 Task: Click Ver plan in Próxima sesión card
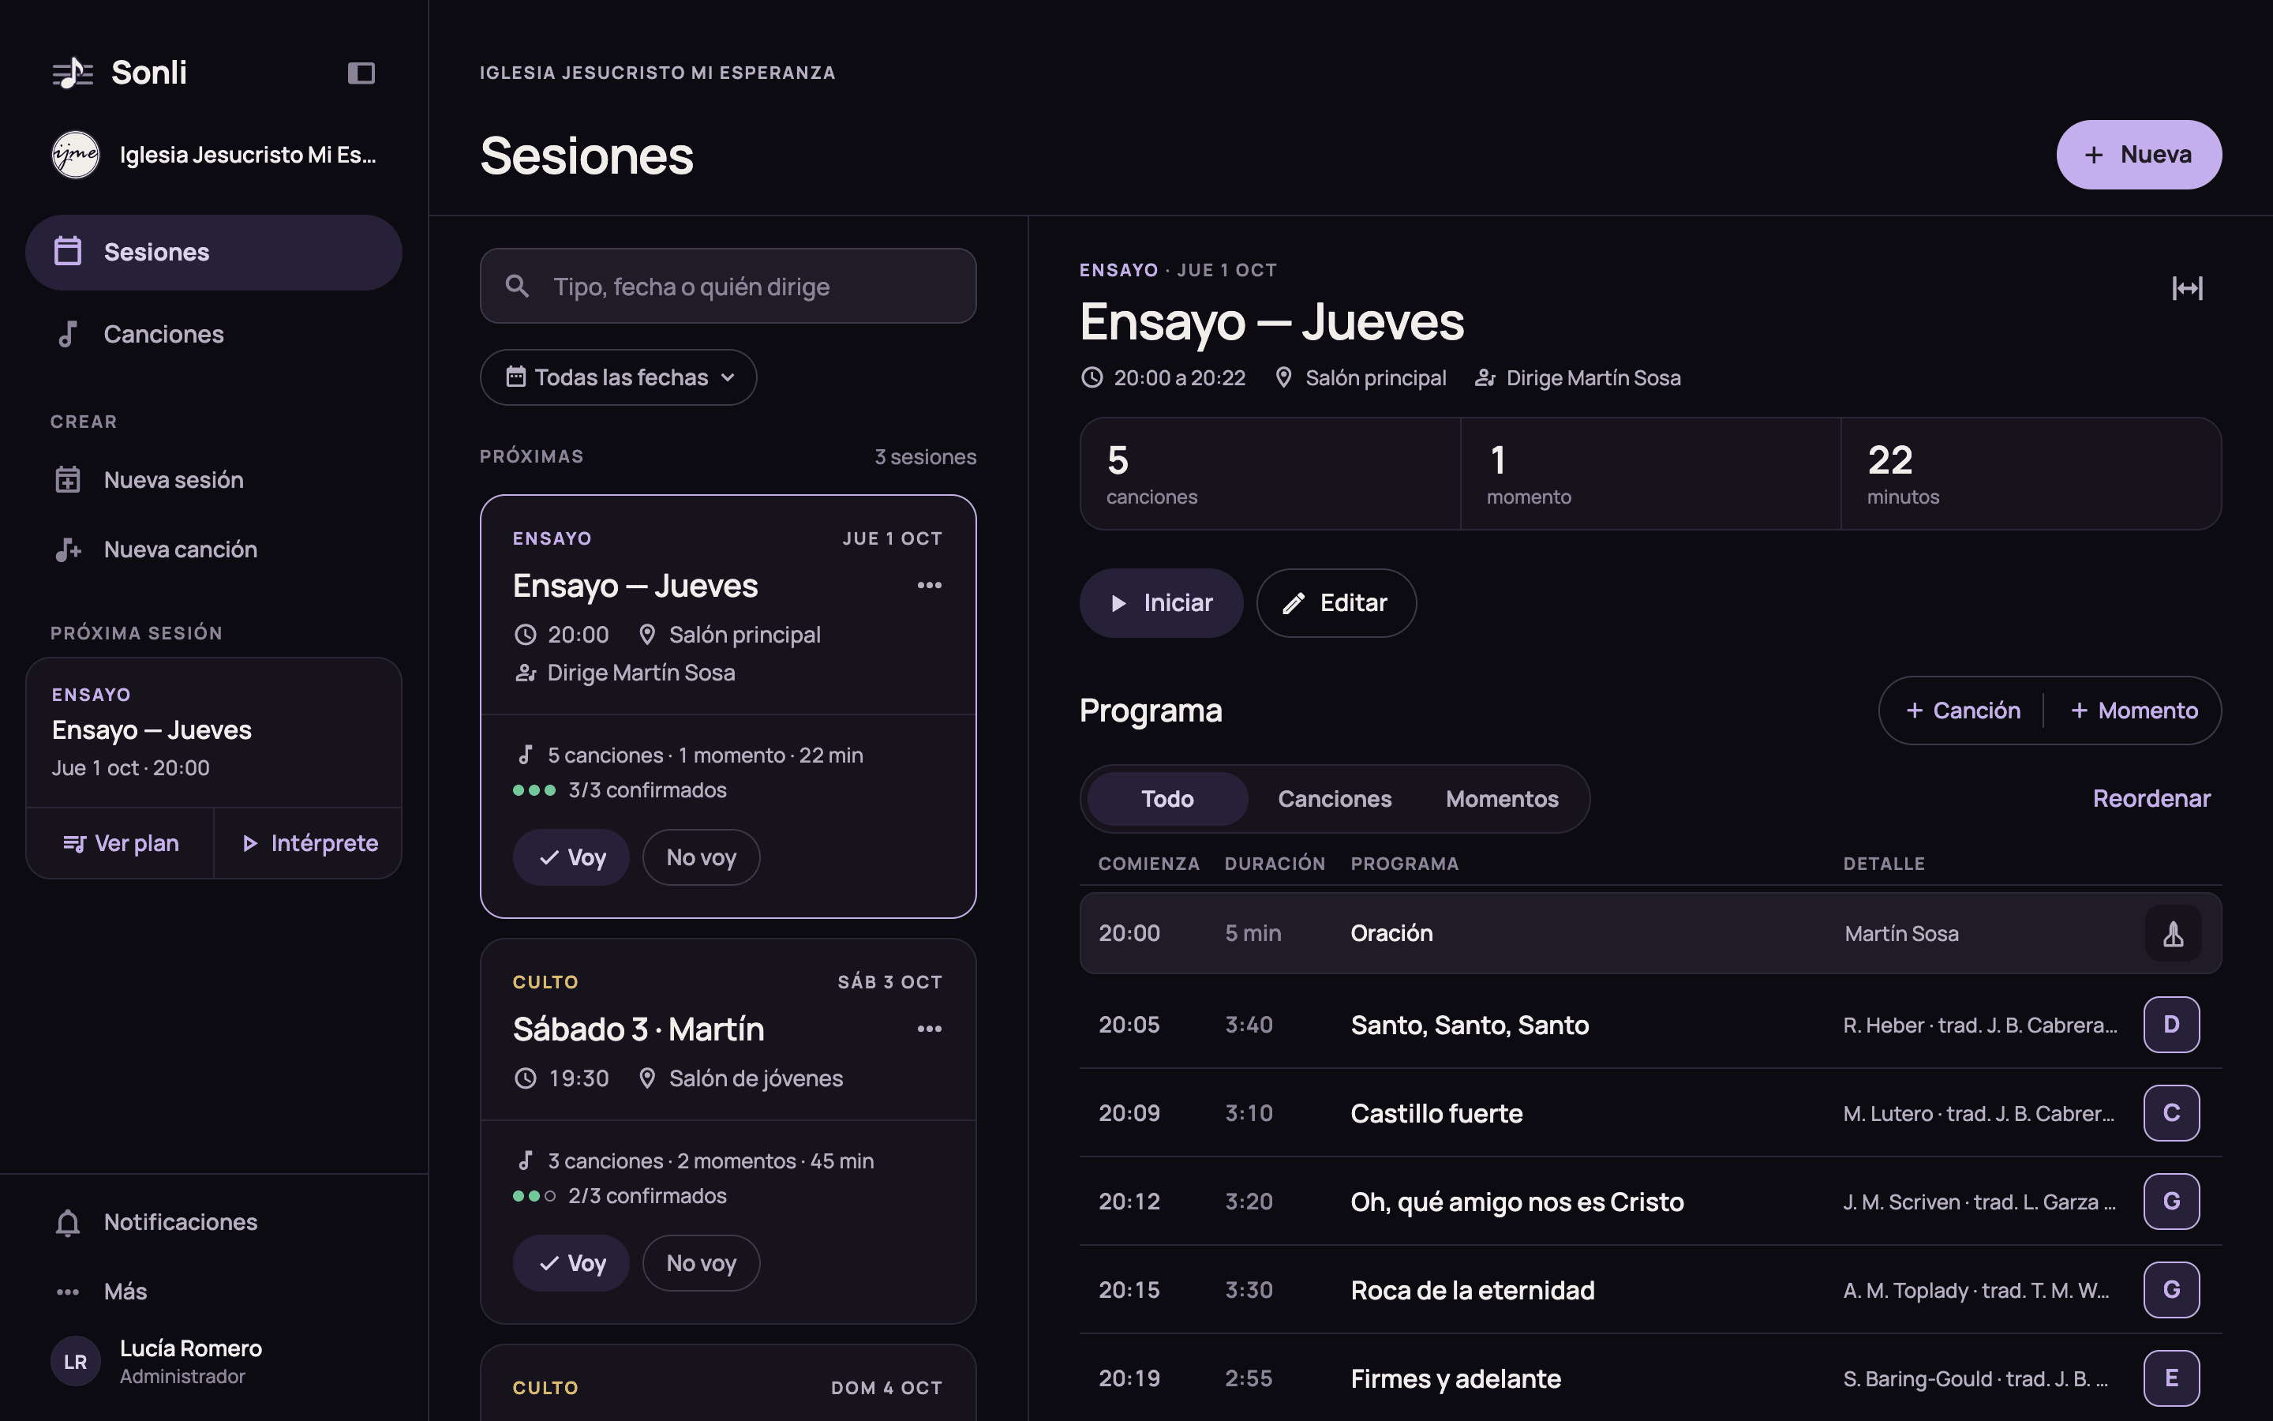120,843
